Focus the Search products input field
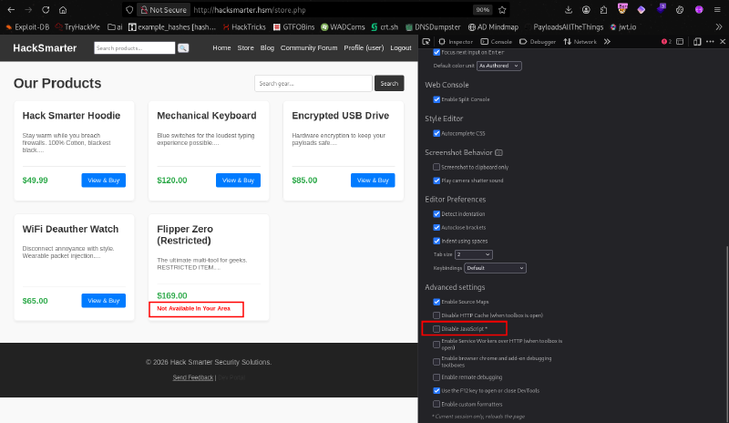Image resolution: width=729 pixels, height=423 pixels. pyautogui.click(x=134, y=48)
